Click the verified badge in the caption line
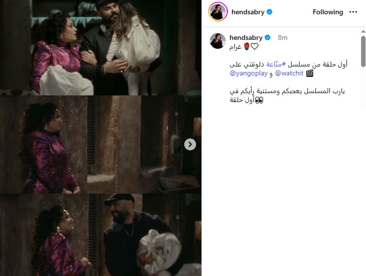This screenshot has width=366, height=276. click(x=267, y=37)
